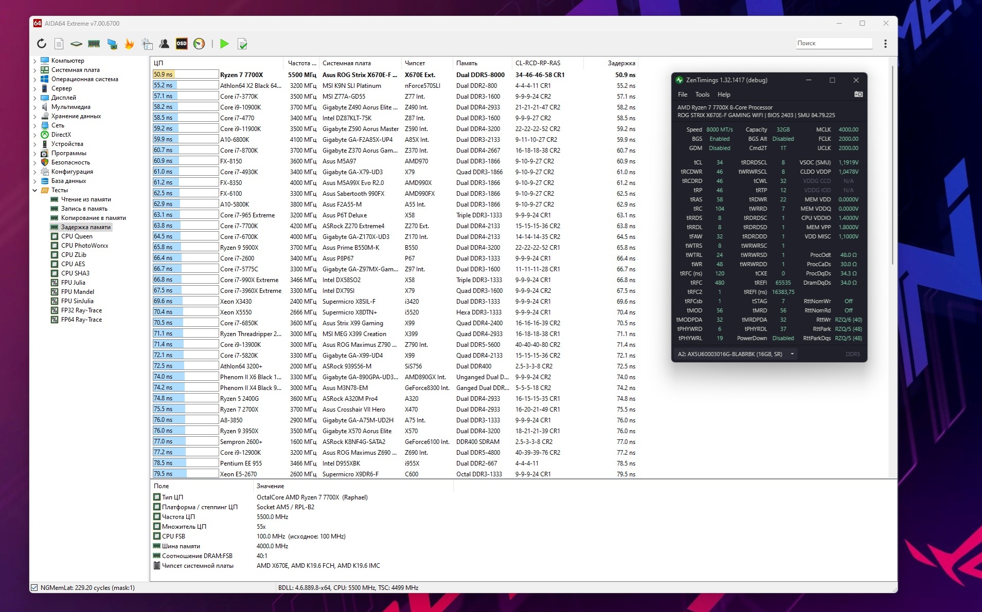Expand the Операционная система tree node
982x612 pixels.
pyautogui.click(x=34, y=79)
